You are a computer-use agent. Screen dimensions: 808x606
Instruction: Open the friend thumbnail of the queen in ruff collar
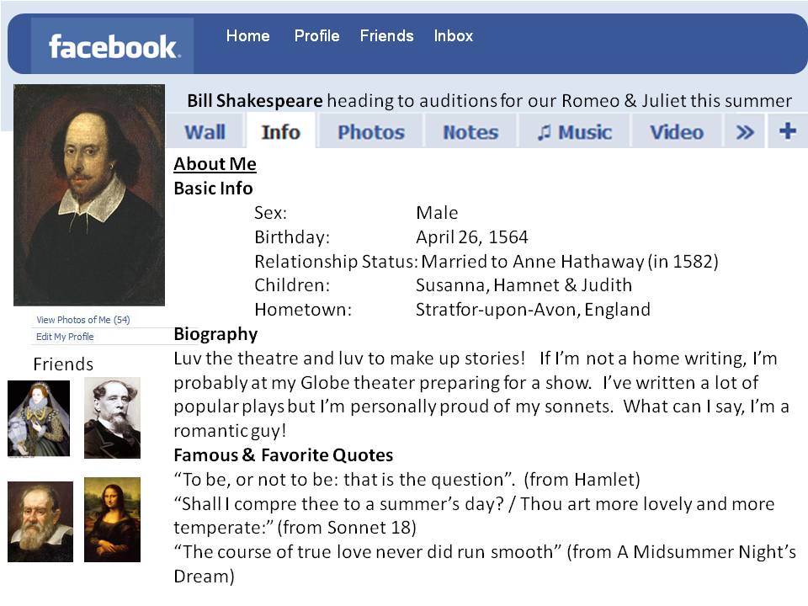pos(39,418)
